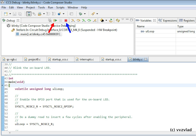Switch to the Expressions tab
The height and width of the screenshot is (136, 196).
tap(168, 21)
